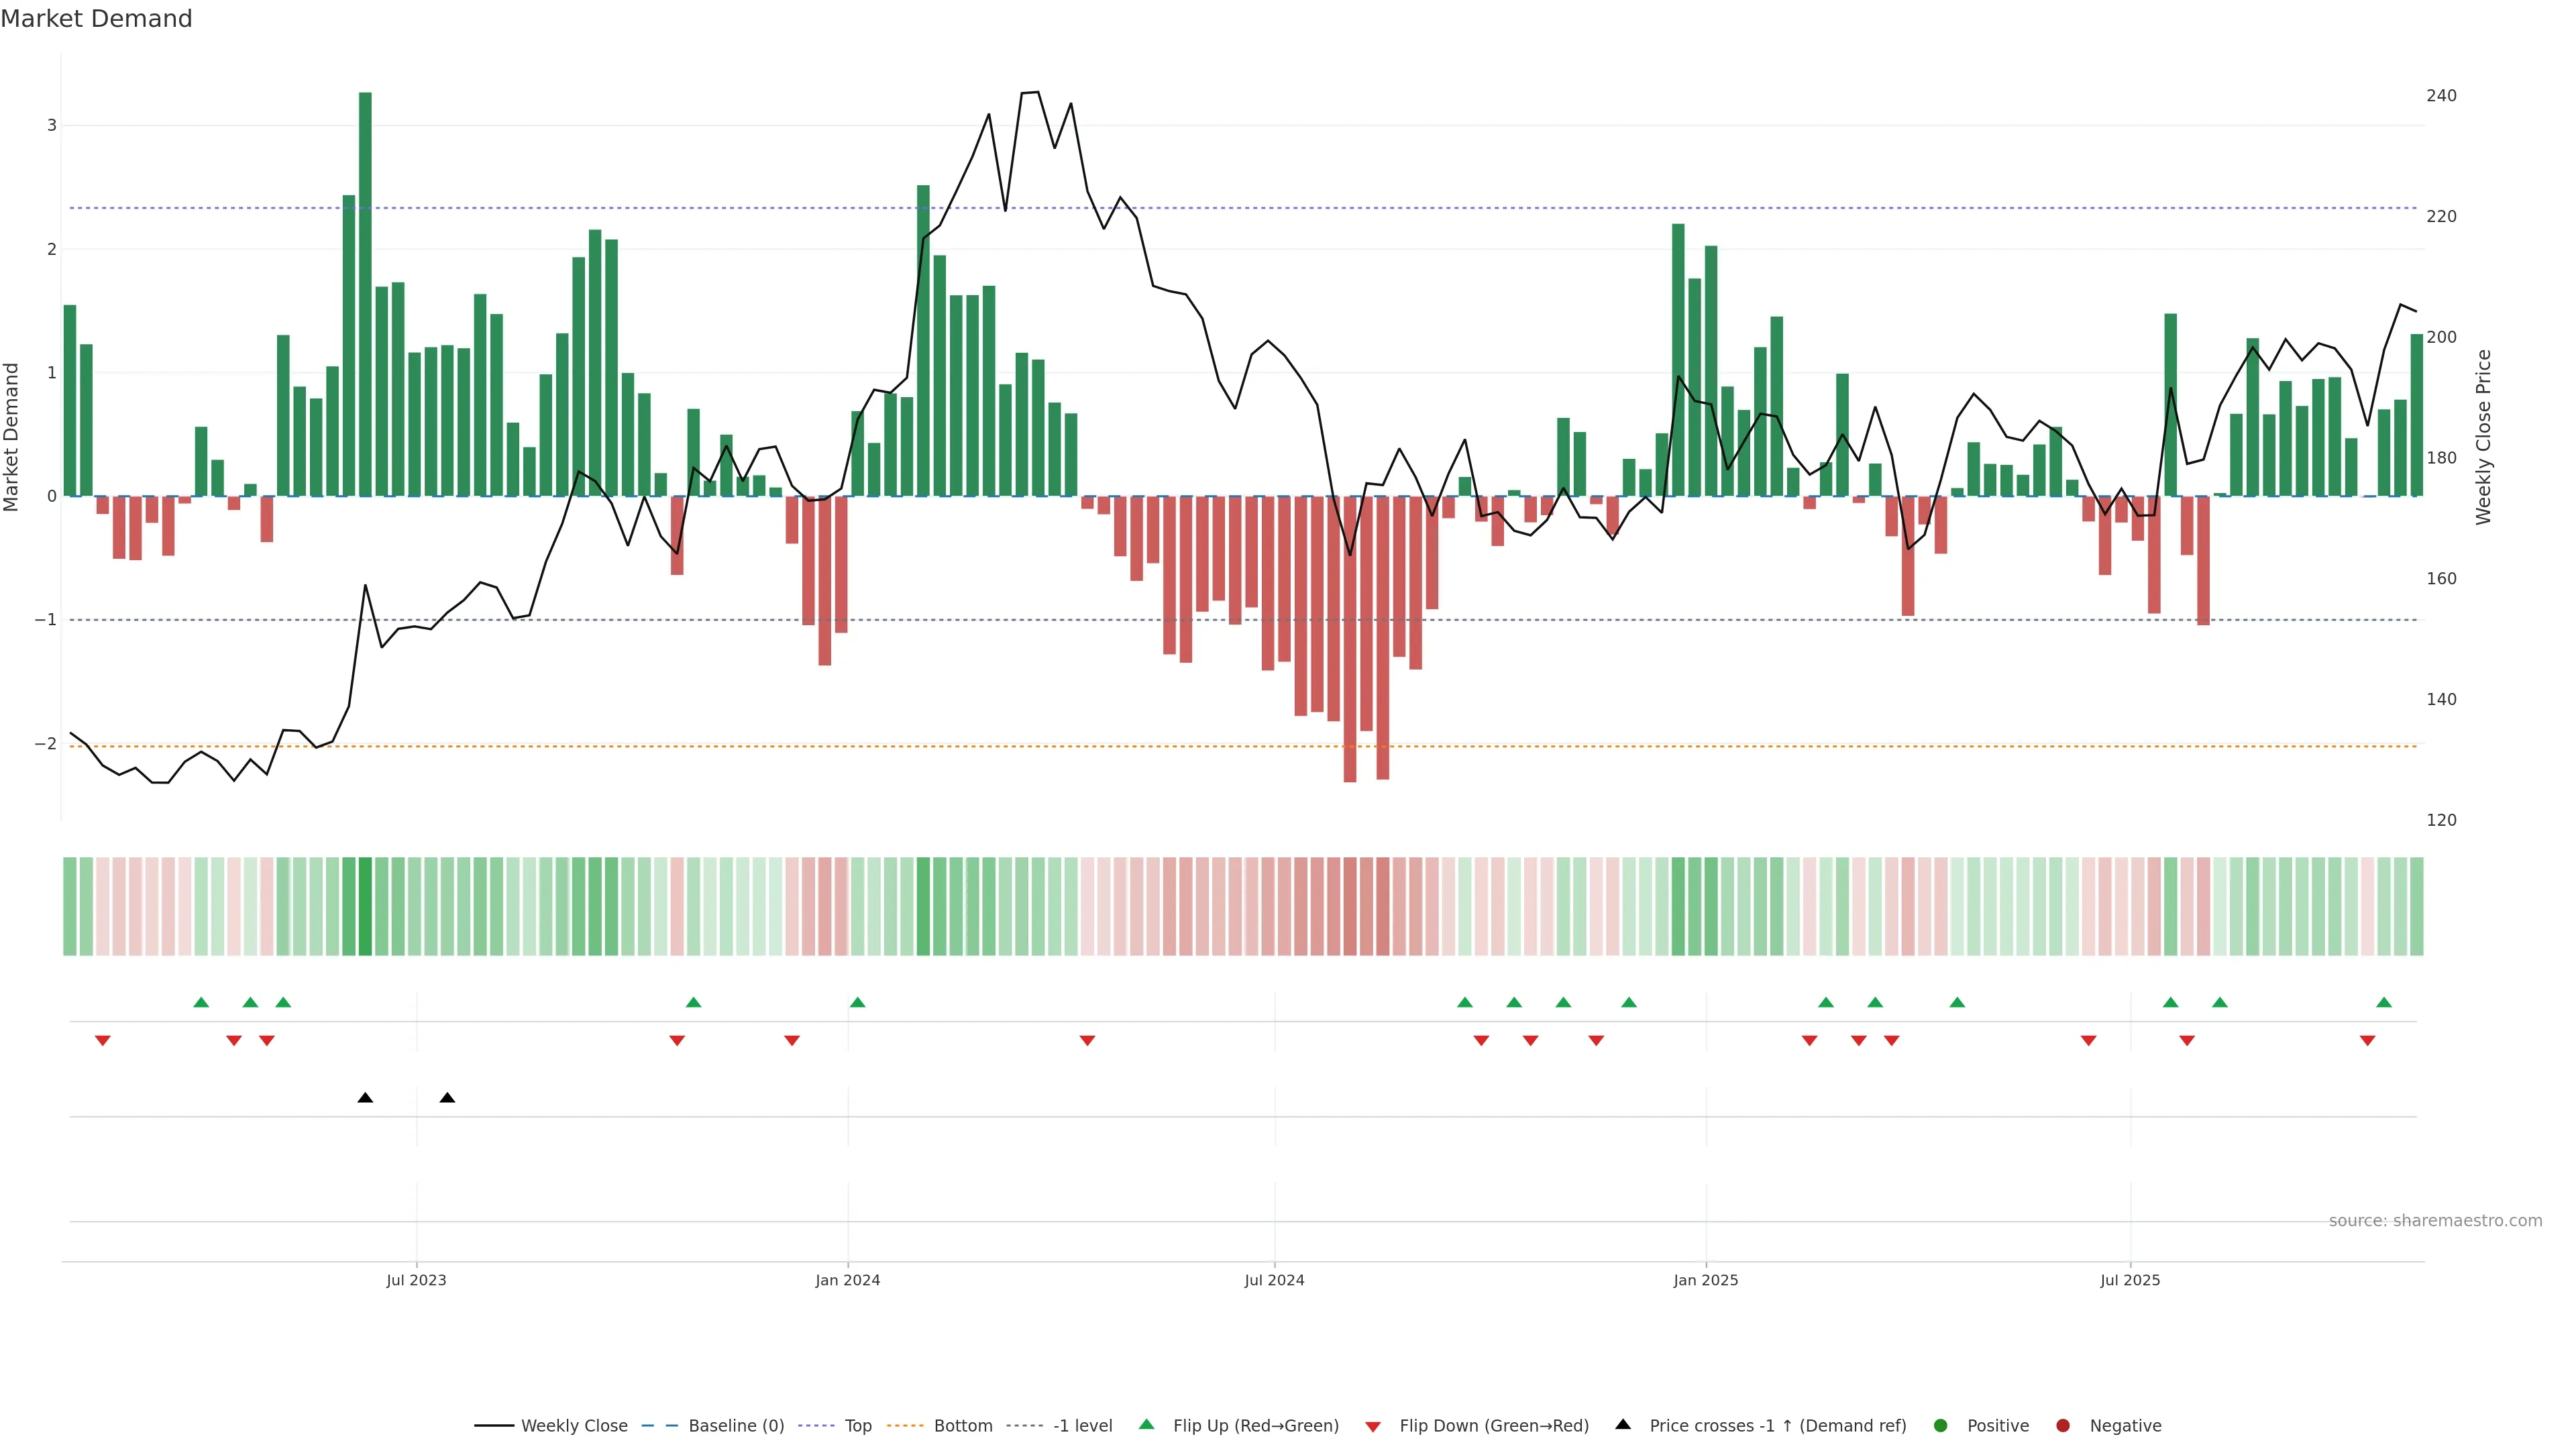Click the green Flip Up legend triangle
The image size is (2576, 1449).
click(x=1147, y=1424)
